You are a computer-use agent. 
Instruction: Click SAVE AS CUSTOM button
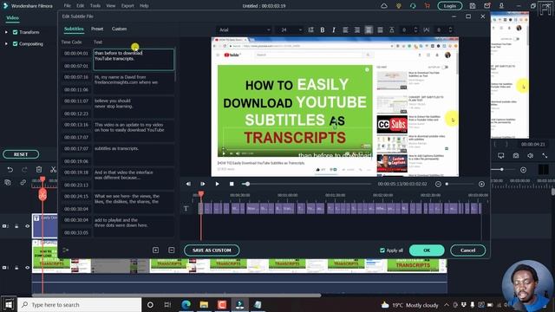point(212,250)
